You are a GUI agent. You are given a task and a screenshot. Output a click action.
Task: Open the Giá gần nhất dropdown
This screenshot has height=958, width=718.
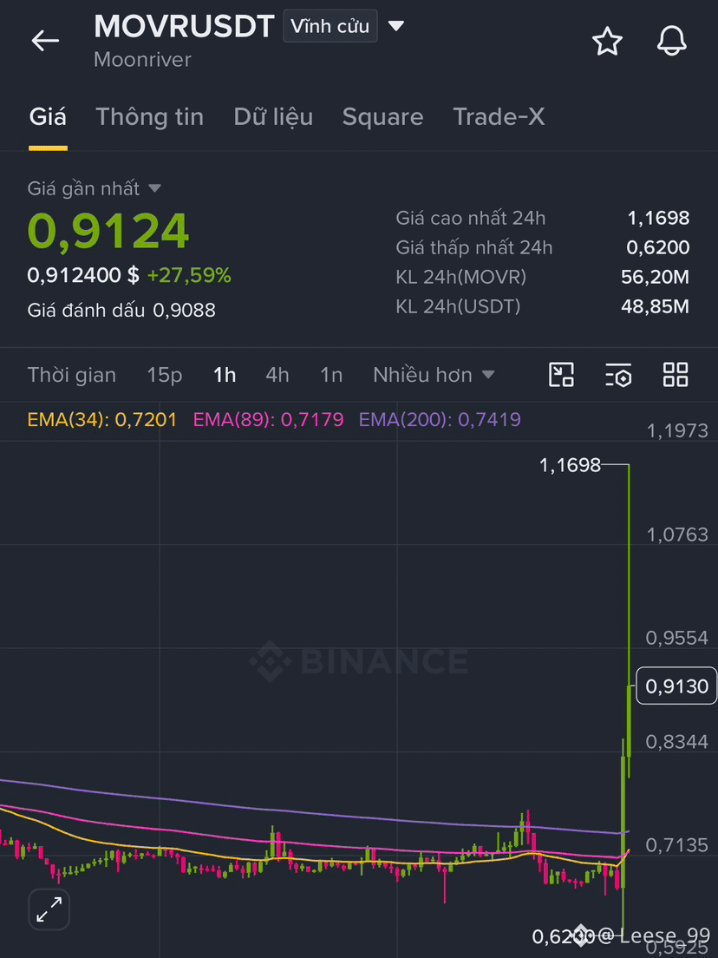pos(94,188)
